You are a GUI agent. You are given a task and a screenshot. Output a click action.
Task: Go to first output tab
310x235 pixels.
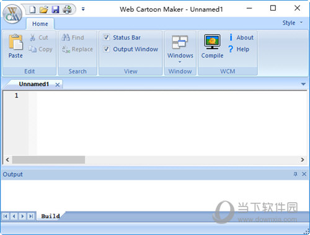pos(6,216)
